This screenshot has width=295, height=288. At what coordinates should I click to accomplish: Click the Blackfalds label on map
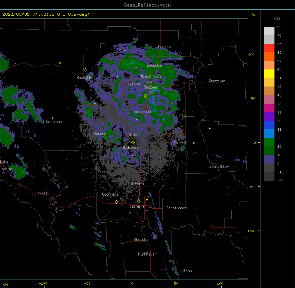(151, 76)
